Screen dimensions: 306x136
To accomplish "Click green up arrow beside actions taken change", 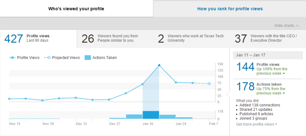I will click(284, 93).
